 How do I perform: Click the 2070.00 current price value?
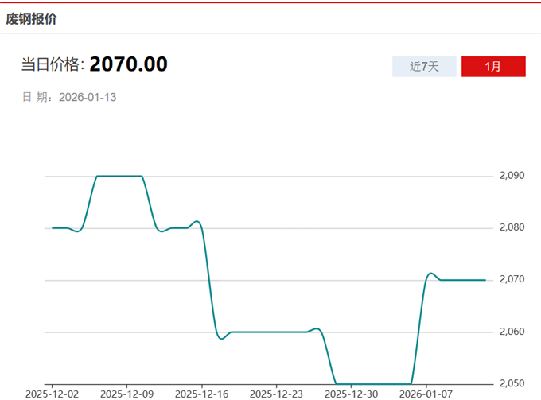tap(128, 64)
